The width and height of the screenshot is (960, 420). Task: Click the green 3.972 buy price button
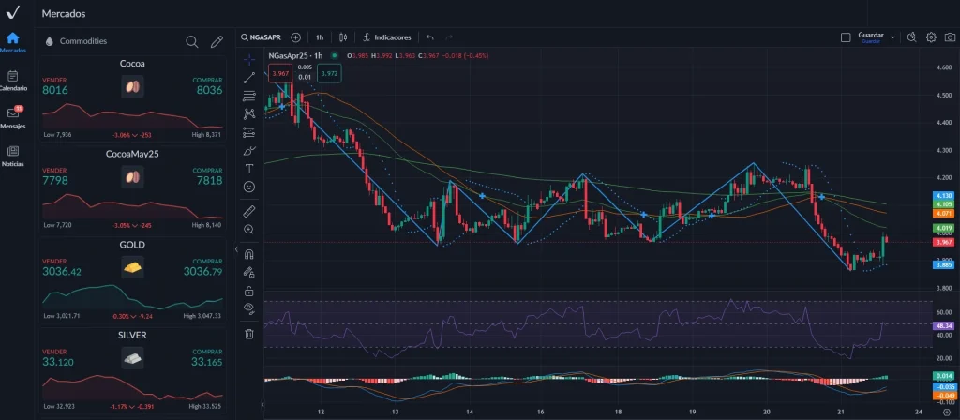[329, 73]
